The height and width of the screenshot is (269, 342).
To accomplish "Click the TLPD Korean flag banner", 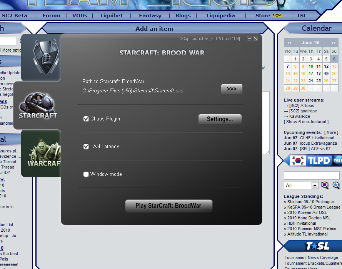I will [x=313, y=160].
